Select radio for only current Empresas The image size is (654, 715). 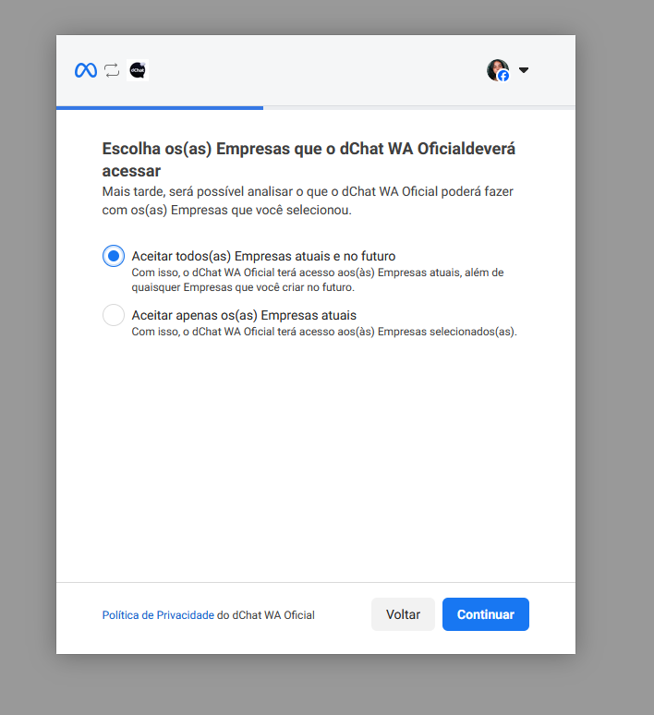click(x=114, y=315)
